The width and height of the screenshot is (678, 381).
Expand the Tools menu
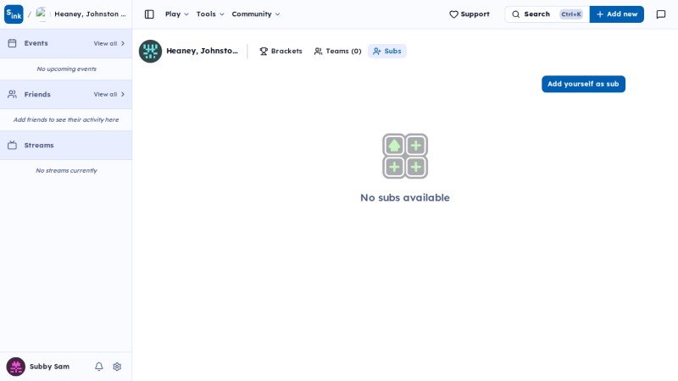pos(210,14)
